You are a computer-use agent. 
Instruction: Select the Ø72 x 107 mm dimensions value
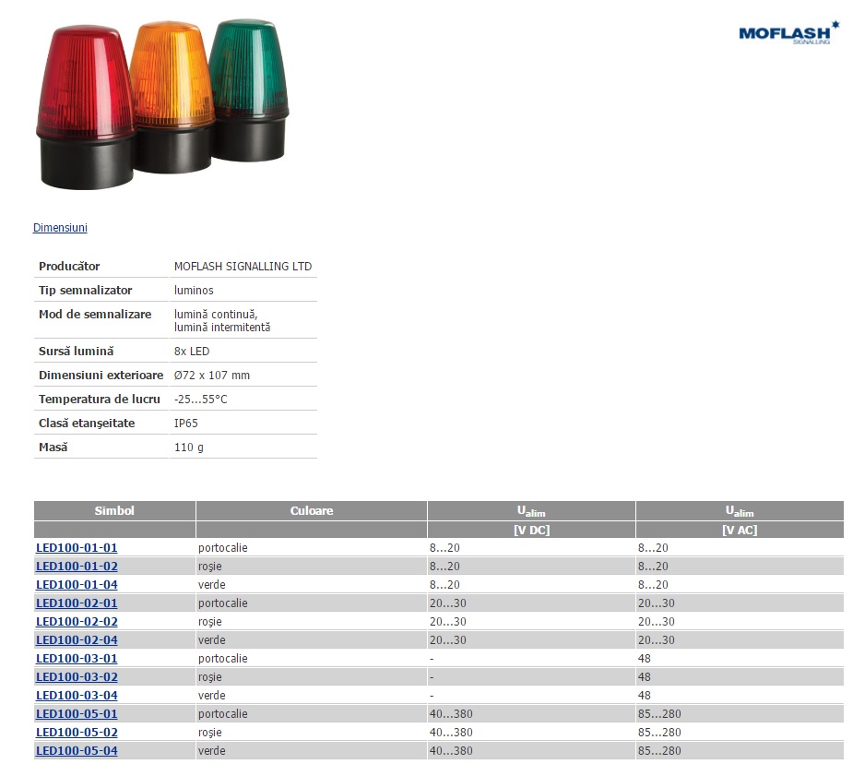click(x=211, y=375)
